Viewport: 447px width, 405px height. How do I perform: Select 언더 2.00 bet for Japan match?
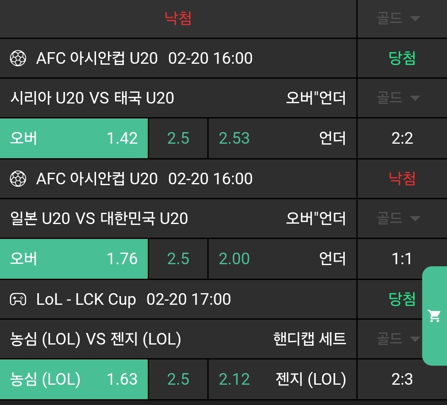click(282, 259)
